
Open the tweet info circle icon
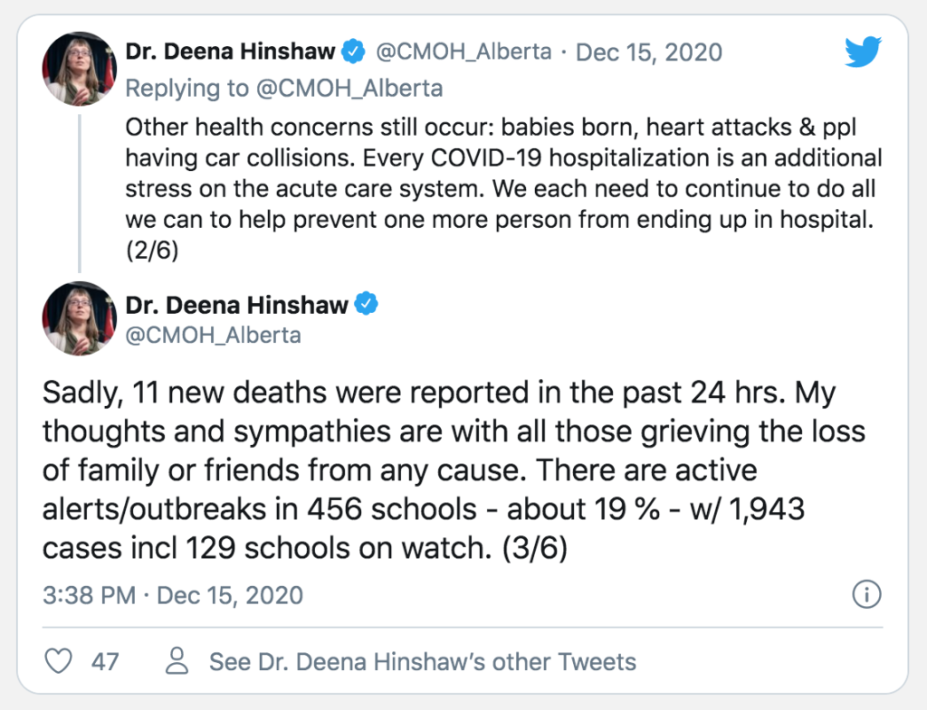[866, 595]
